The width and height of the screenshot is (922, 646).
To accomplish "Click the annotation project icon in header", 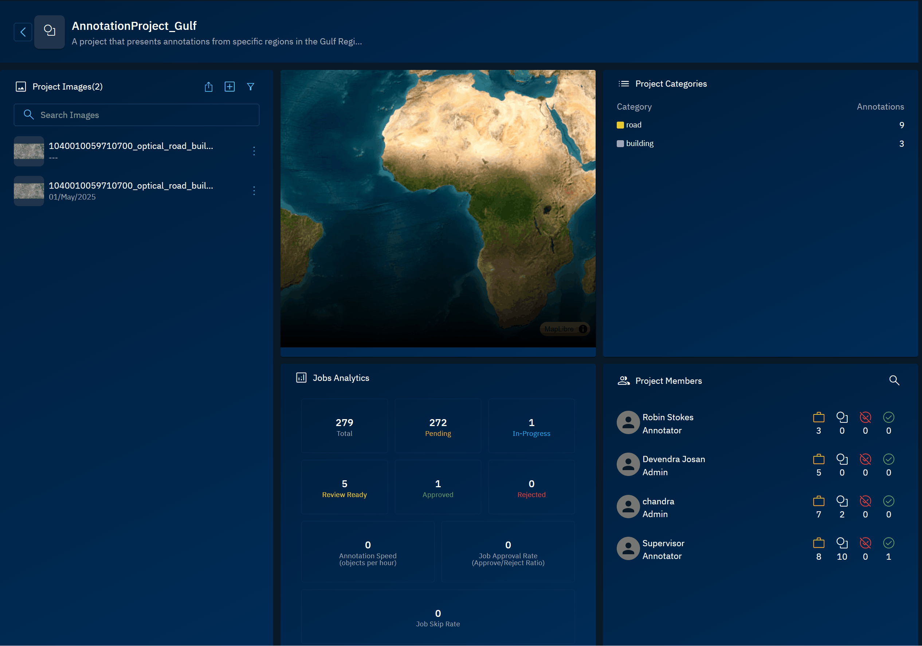I will 50,32.
